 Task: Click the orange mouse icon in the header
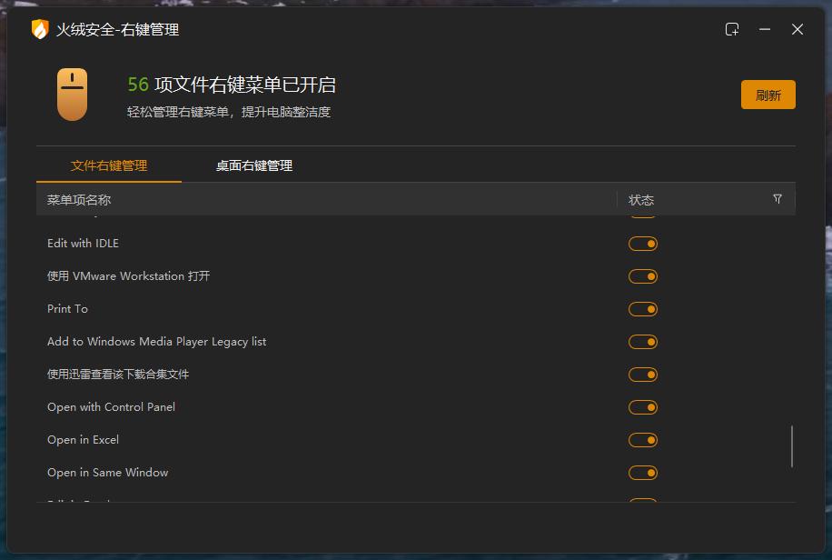pyautogui.click(x=73, y=92)
